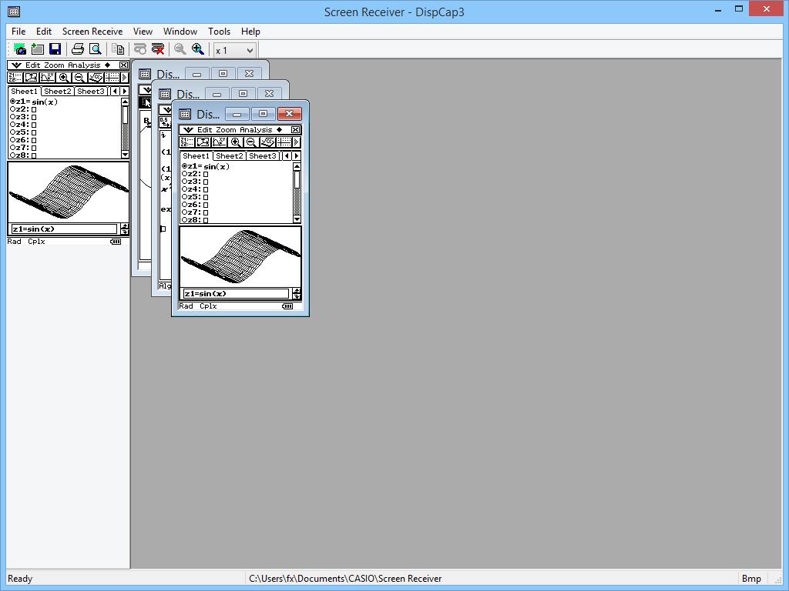Click the battery icon in docked panel status bar
Viewport: 789px width, 591px height.
click(116, 242)
